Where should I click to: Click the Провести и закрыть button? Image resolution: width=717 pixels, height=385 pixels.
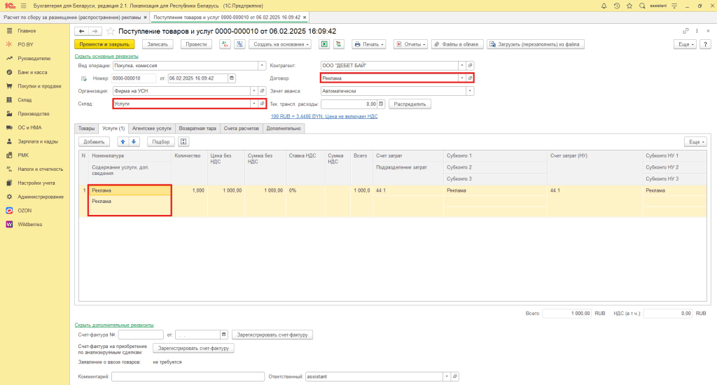pos(104,44)
